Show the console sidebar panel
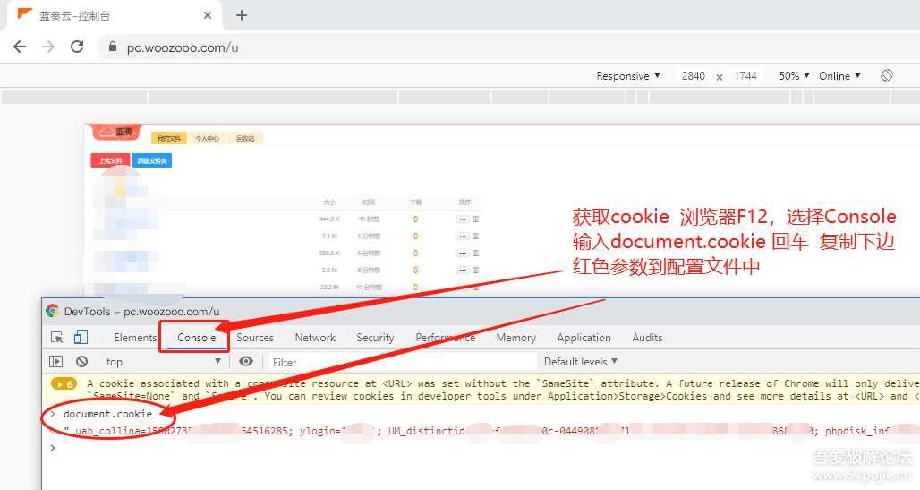The image size is (920, 490). click(x=56, y=362)
